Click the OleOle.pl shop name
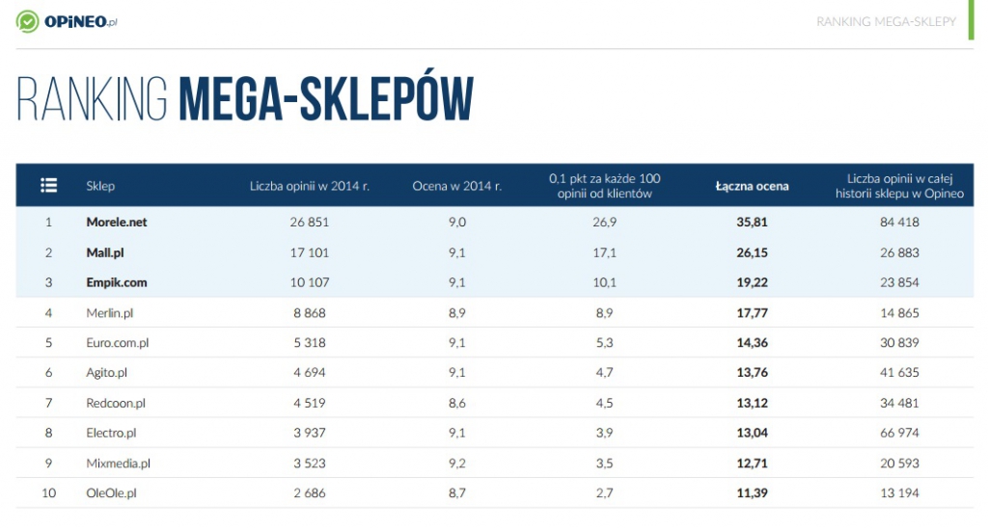 tap(112, 493)
